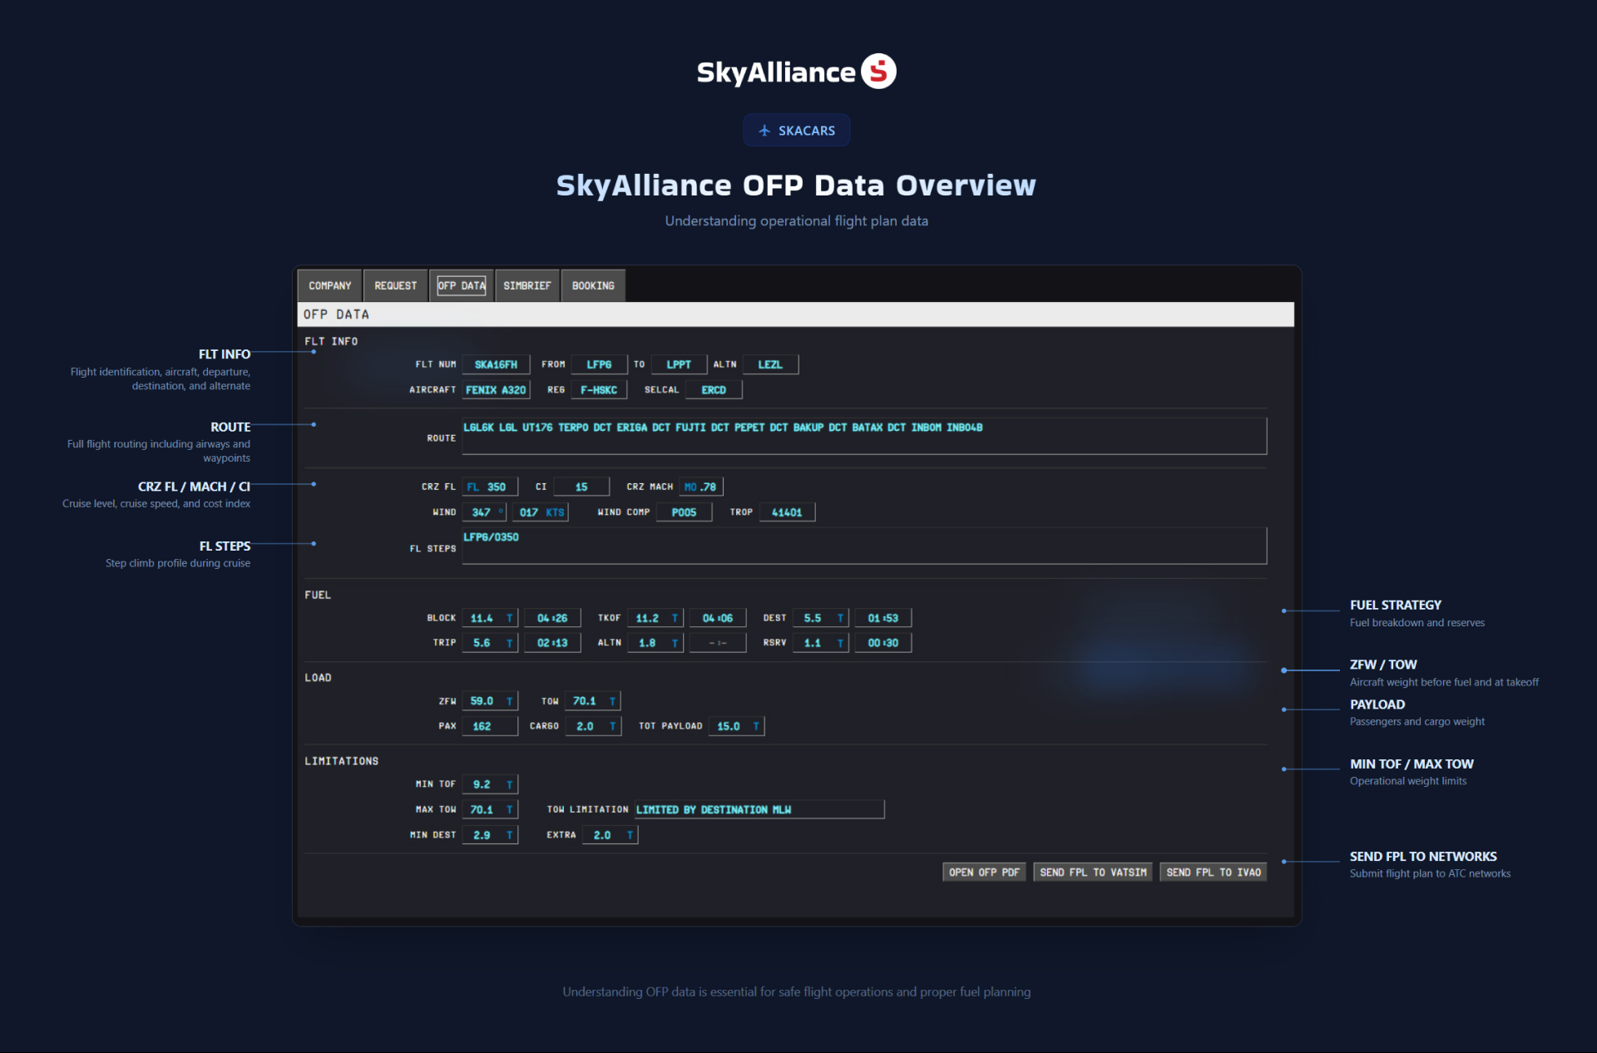Screen dimensions: 1597x1053
Task: Select the FROM field showing LFPG
Action: (598, 364)
